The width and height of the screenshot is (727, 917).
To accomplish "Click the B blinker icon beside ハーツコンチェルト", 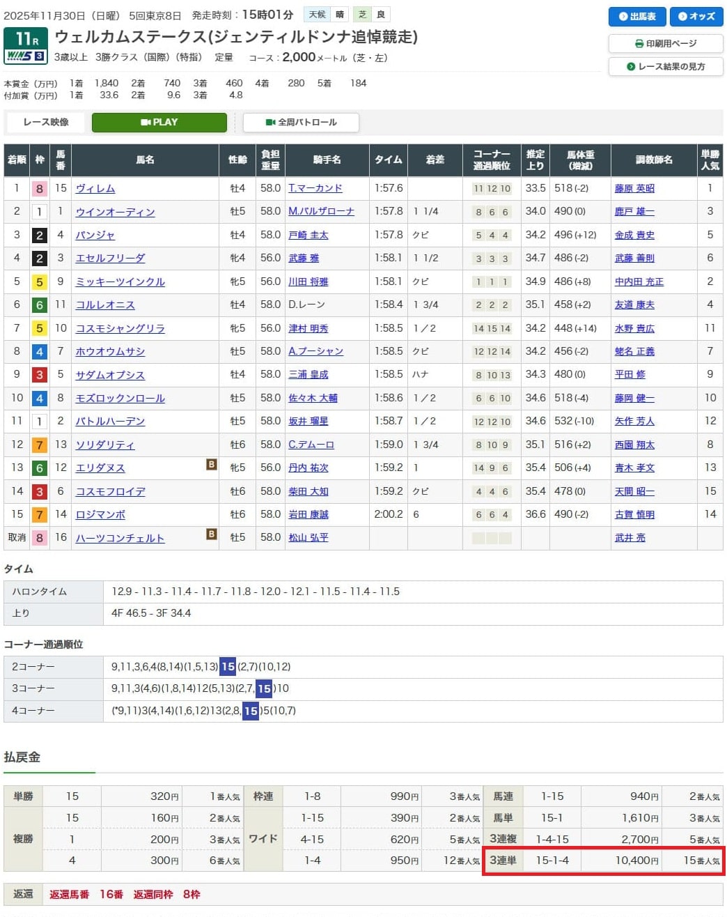I will pyautogui.click(x=211, y=534).
